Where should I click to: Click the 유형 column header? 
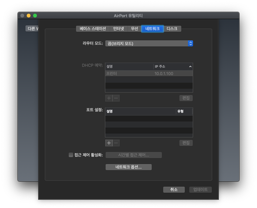pos(184,111)
